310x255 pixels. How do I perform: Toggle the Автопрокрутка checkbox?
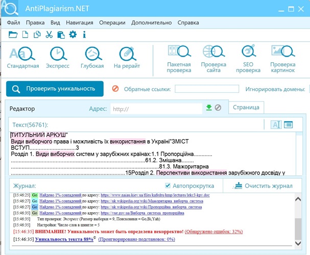168,186
